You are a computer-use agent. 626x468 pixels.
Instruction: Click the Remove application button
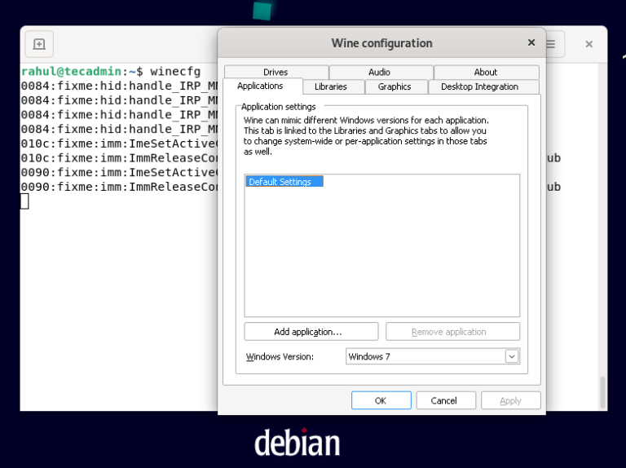452,332
